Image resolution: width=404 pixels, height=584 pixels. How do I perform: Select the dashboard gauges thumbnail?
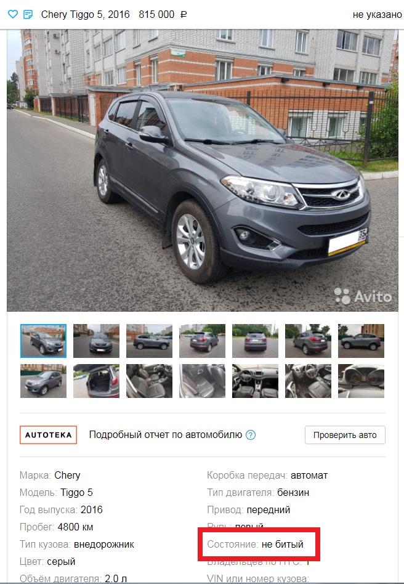pos(361,381)
